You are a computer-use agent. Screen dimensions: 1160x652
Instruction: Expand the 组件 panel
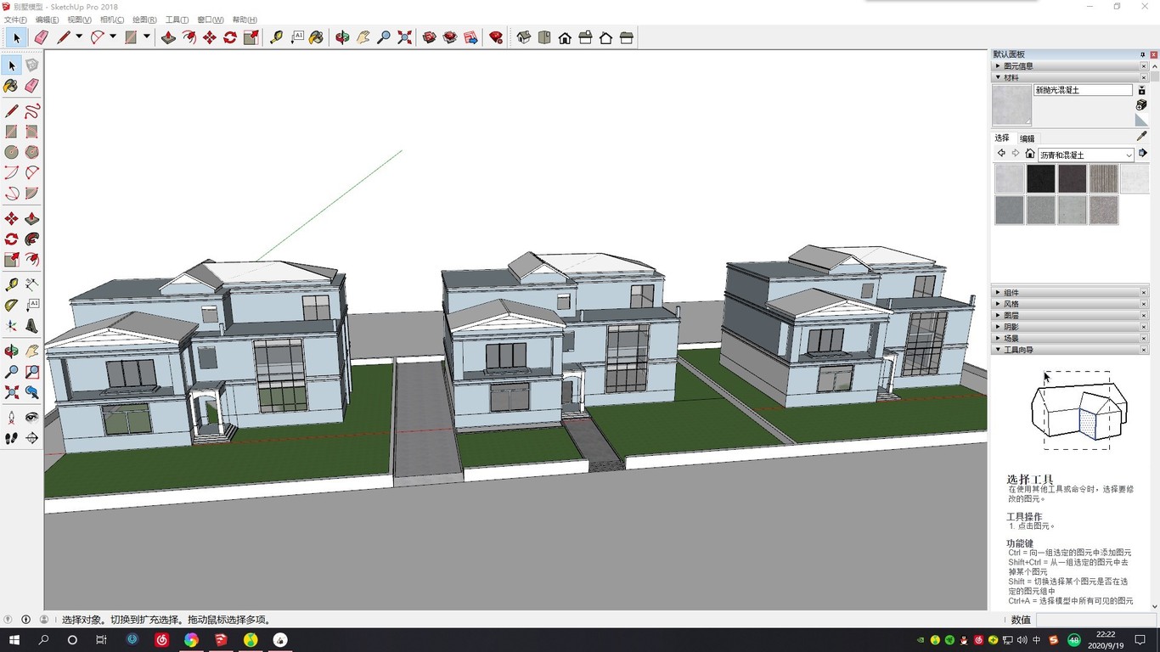click(1068, 292)
